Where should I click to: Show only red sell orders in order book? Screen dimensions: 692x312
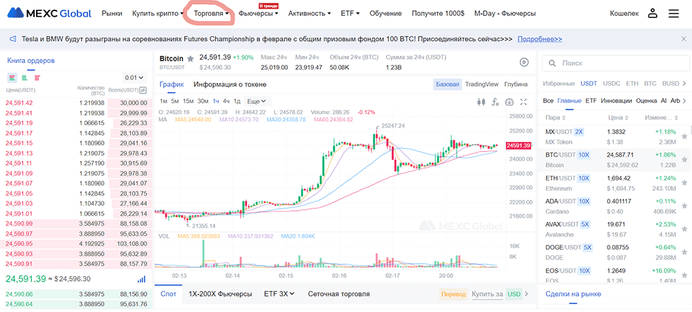coord(37,77)
